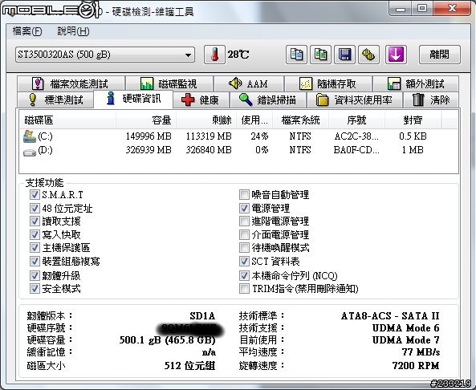Open the 健康 tab
This screenshot has width=476, height=390.
[201, 100]
